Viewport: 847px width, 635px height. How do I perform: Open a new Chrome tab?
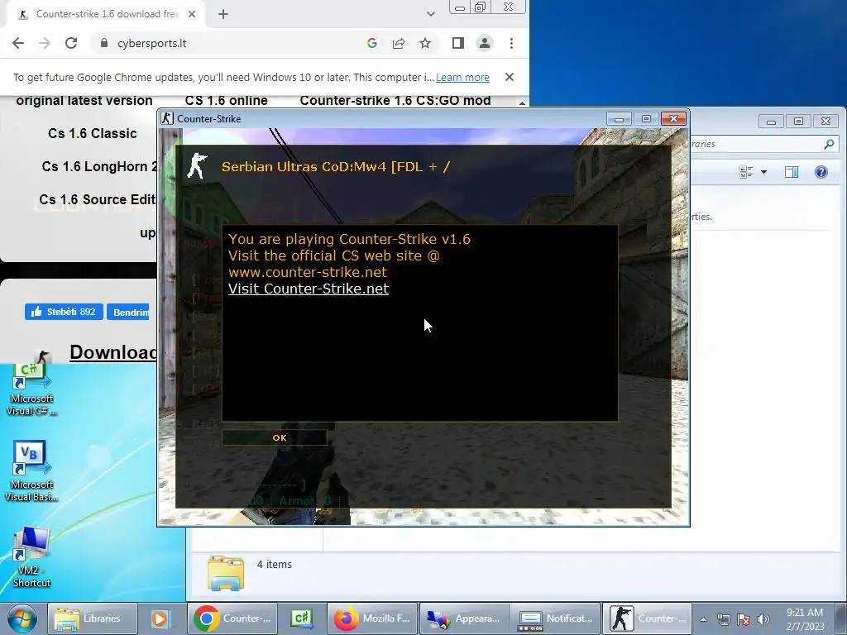click(223, 15)
